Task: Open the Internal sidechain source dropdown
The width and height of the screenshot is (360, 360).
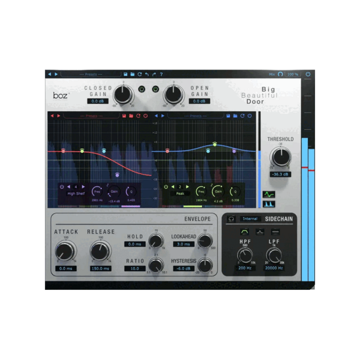Action: tap(250, 219)
